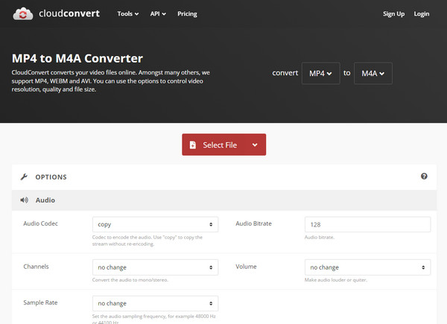Open the Sample Rate dropdown
This screenshot has width=447, height=324.
(x=155, y=303)
